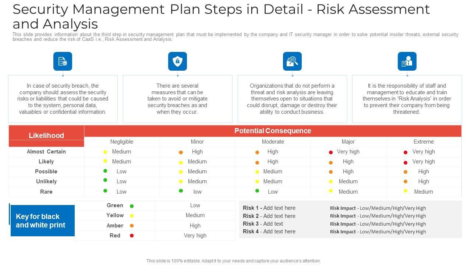Select the Rare row label
471x265 pixels.
click(x=46, y=192)
